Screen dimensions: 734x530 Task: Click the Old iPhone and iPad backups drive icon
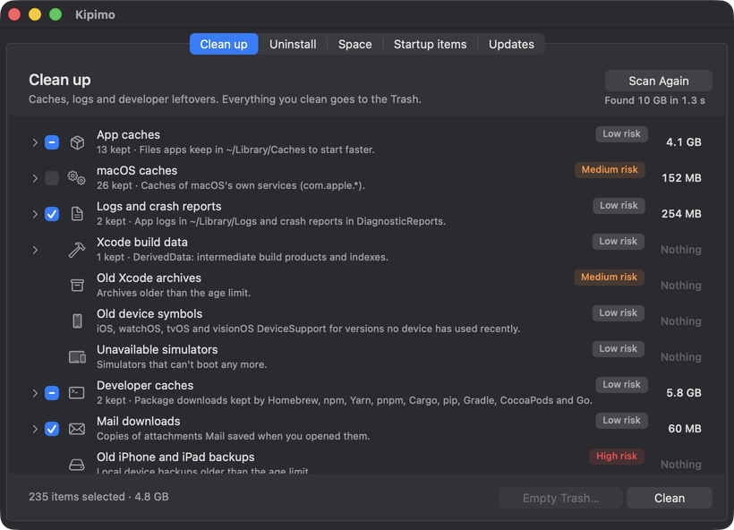[77, 465]
